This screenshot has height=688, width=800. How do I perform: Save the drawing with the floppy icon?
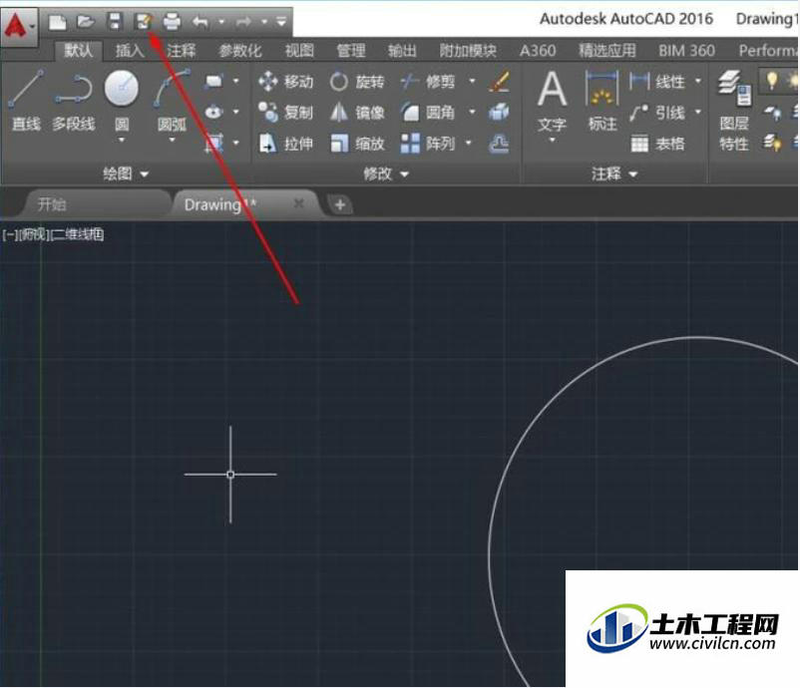115,21
